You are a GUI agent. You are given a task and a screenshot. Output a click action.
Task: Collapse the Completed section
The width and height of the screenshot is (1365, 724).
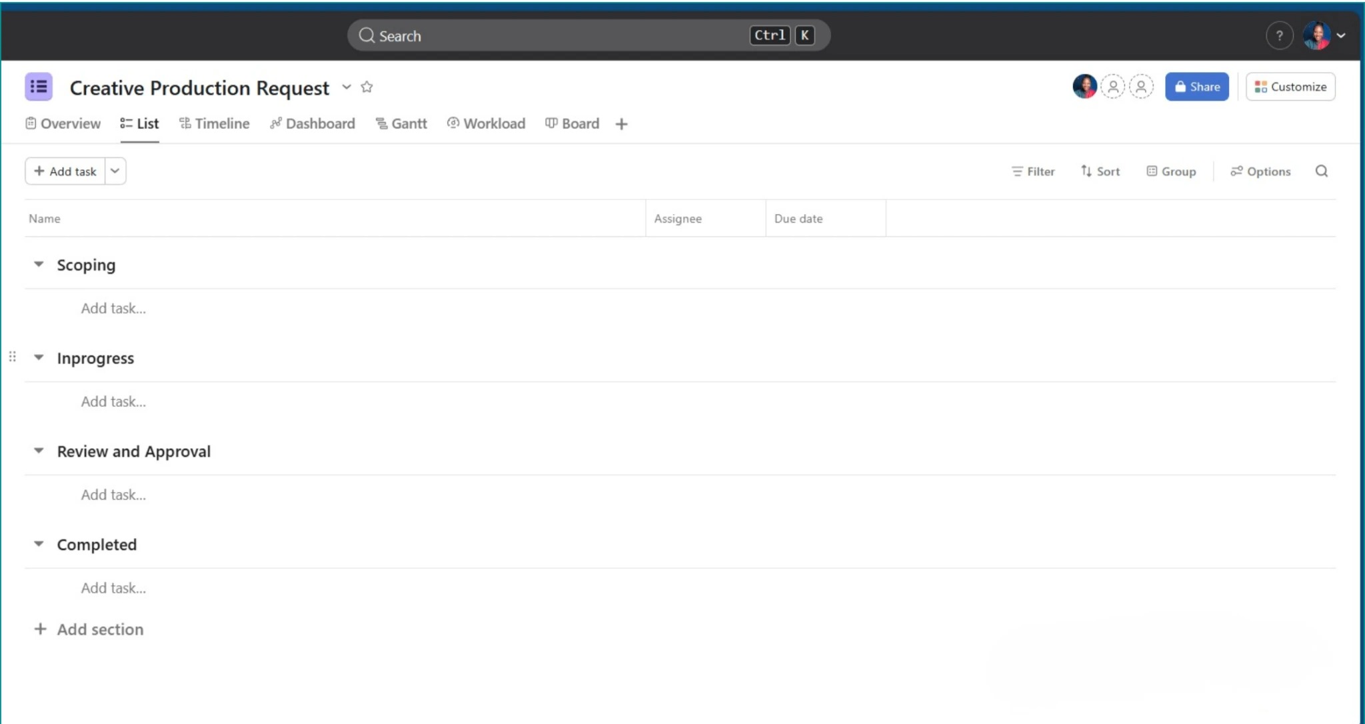click(39, 544)
